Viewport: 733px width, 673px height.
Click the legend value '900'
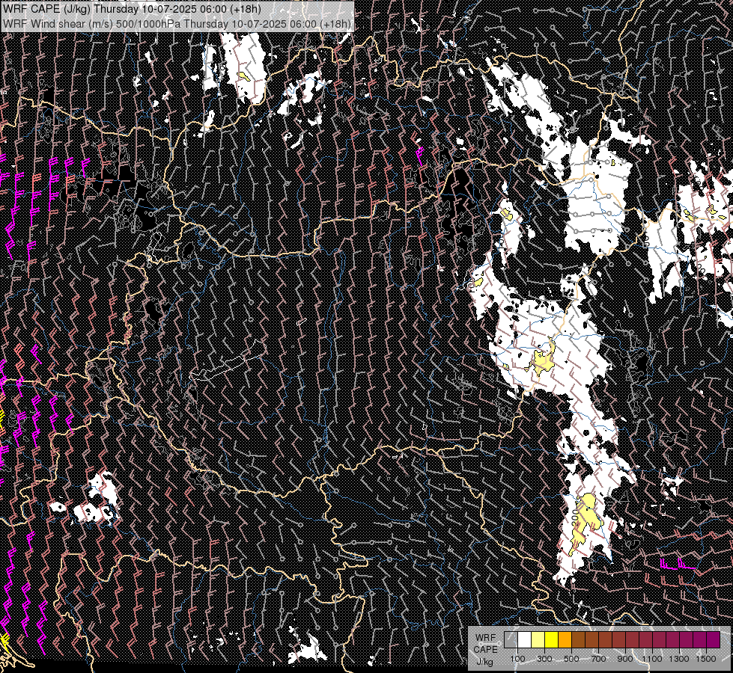coord(625,659)
